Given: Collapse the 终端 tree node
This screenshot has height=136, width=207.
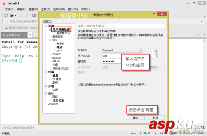Looking at the screenshot, I should click(46, 72).
